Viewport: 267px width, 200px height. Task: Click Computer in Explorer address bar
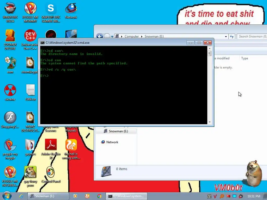132,36
